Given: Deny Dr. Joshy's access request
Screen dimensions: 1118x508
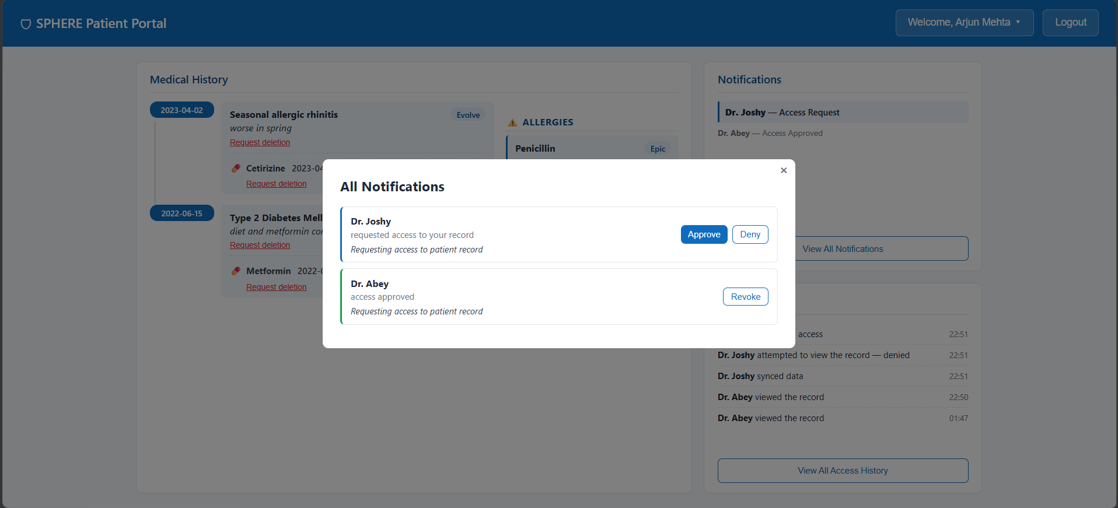Looking at the screenshot, I should pyautogui.click(x=750, y=234).
